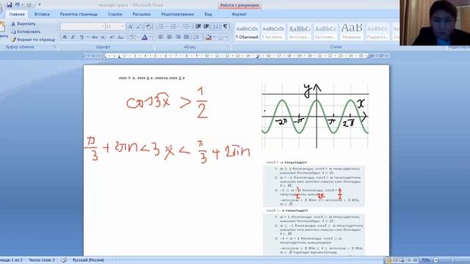
Task: Activate Формат по образцу painter
Action: 33,40
